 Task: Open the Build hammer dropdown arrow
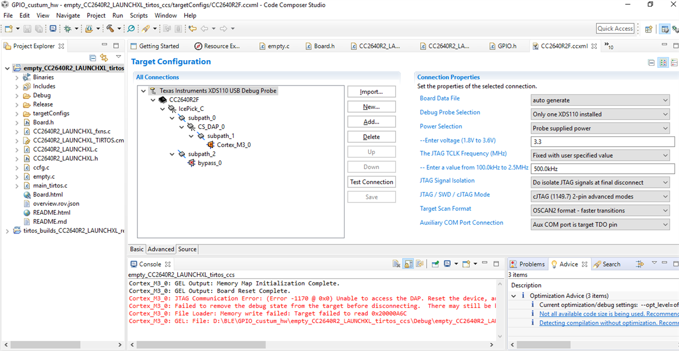coord(119,29)
